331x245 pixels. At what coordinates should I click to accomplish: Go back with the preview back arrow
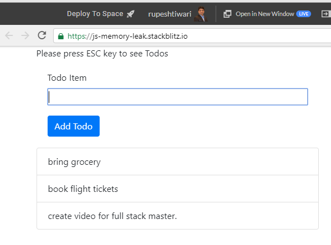click(9, 35)
